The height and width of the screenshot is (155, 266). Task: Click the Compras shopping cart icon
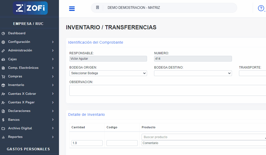tap(3, 77)
